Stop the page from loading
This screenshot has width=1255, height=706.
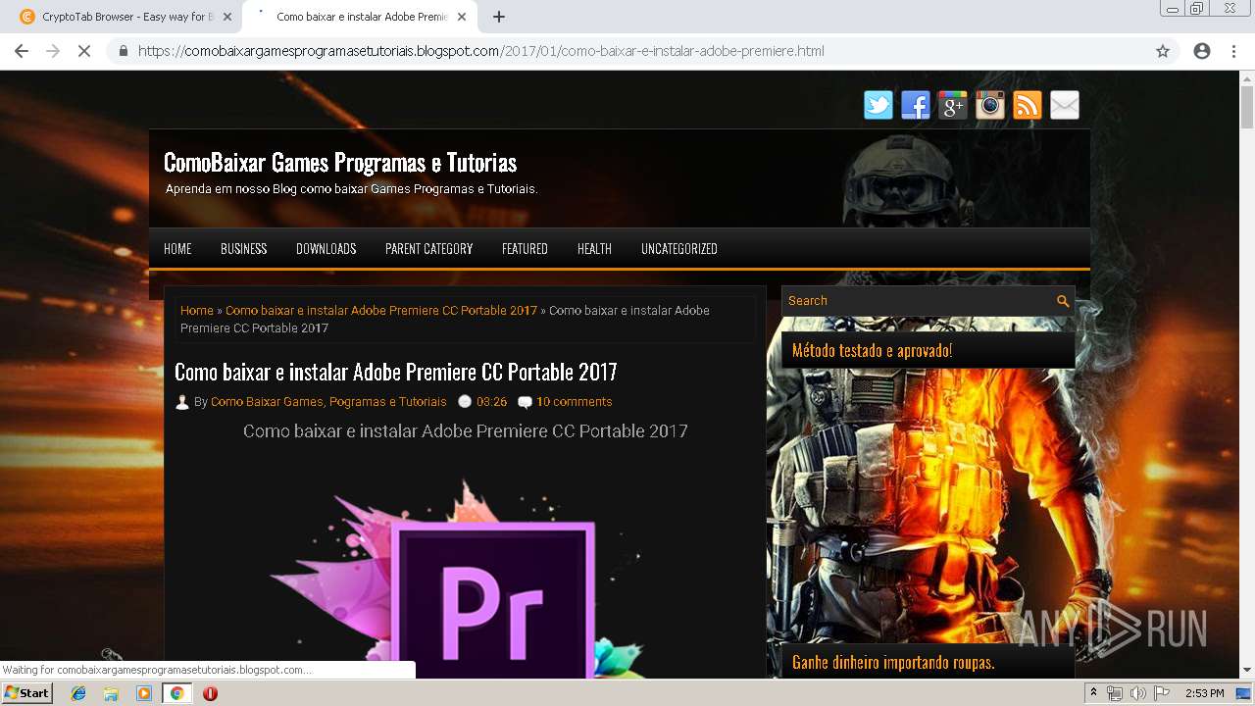(84, 51)
